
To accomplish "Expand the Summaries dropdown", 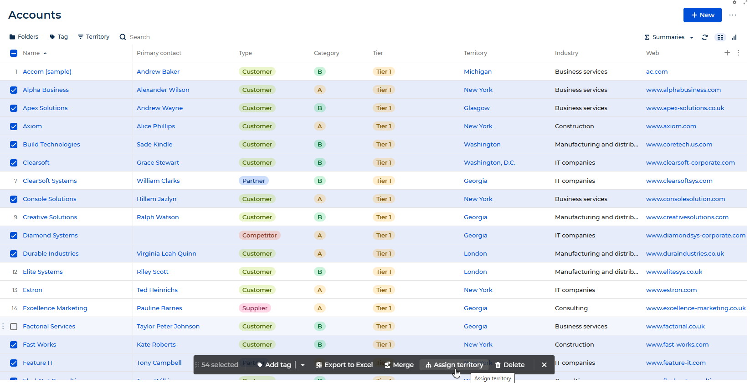I will (x=669, y=37).
